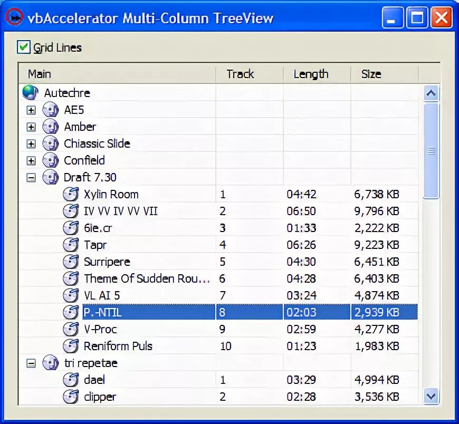Select the Confield album label

tap(84, 160)
